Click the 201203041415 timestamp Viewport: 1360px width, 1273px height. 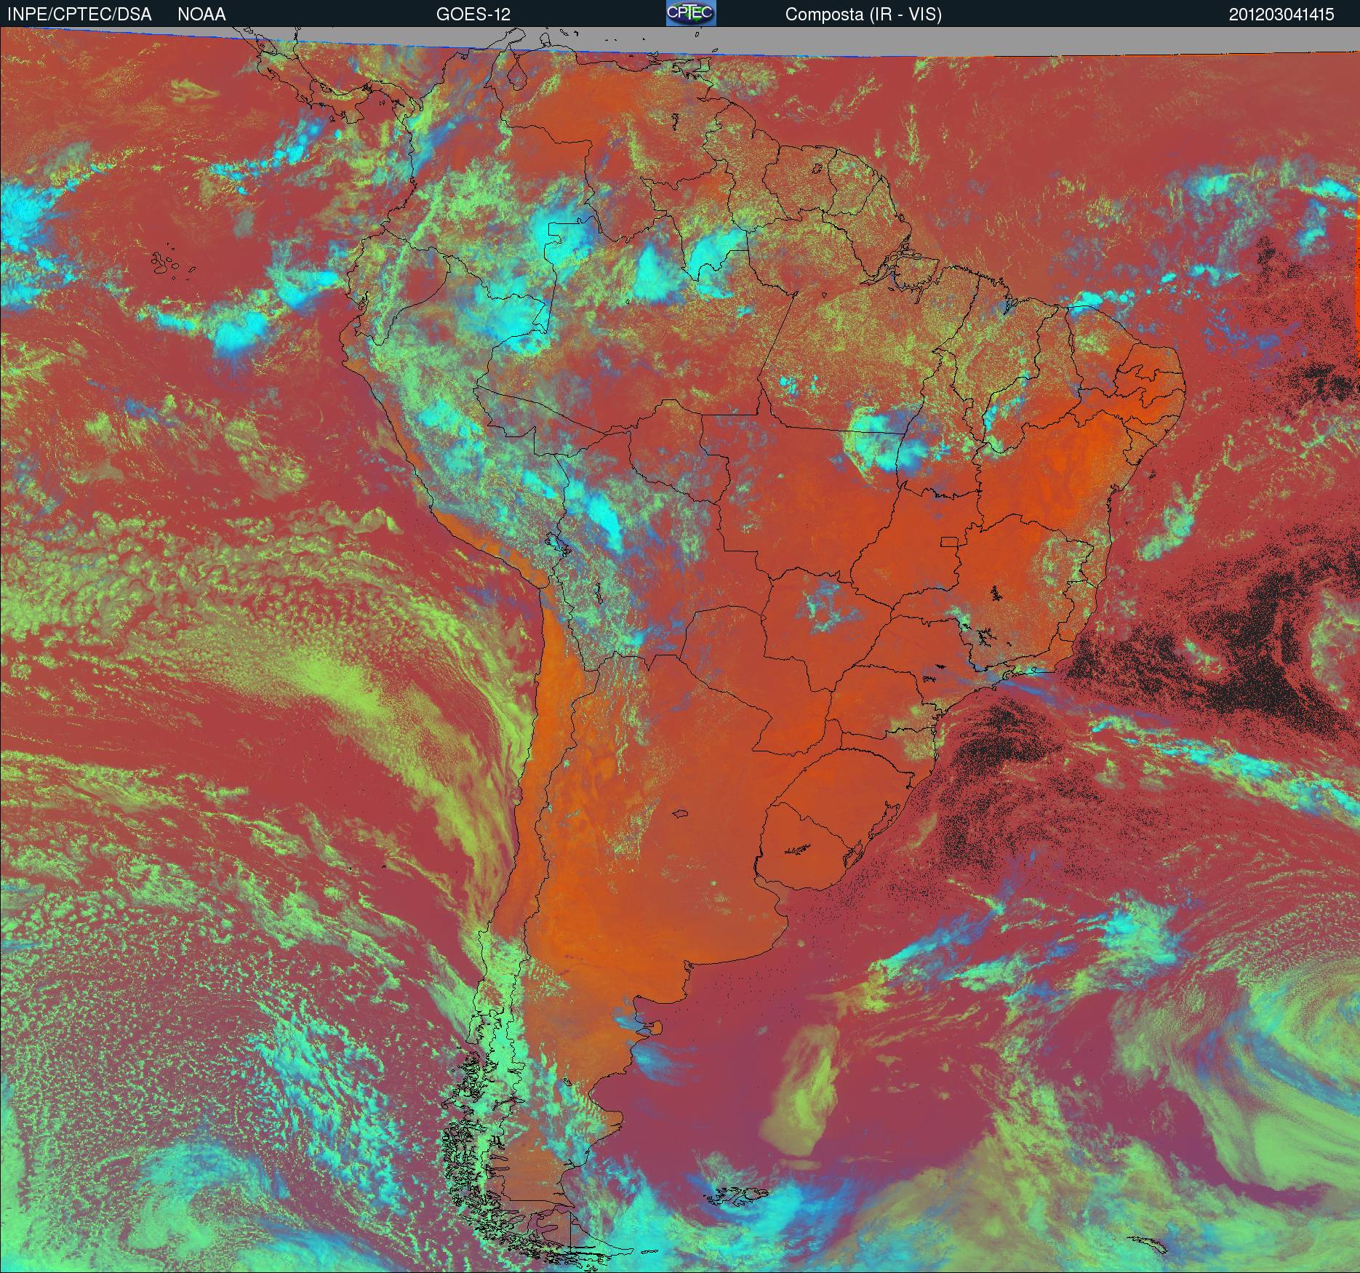tap(1281, 15)
